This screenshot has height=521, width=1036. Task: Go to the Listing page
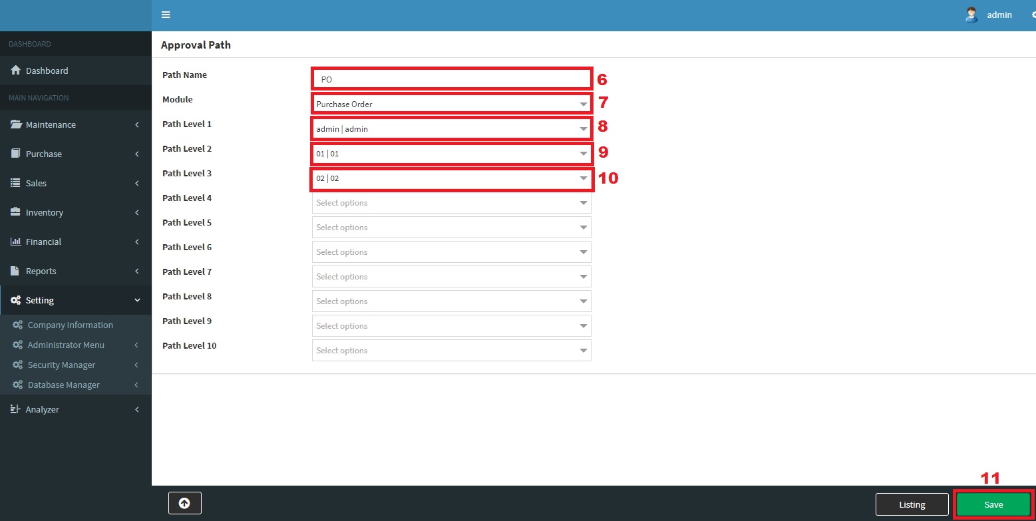(x=912, y=504)
